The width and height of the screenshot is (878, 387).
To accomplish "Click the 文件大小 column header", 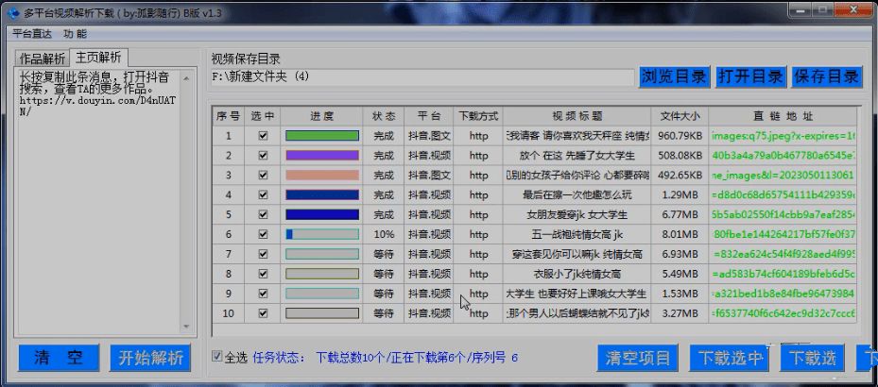I will 680,116.
